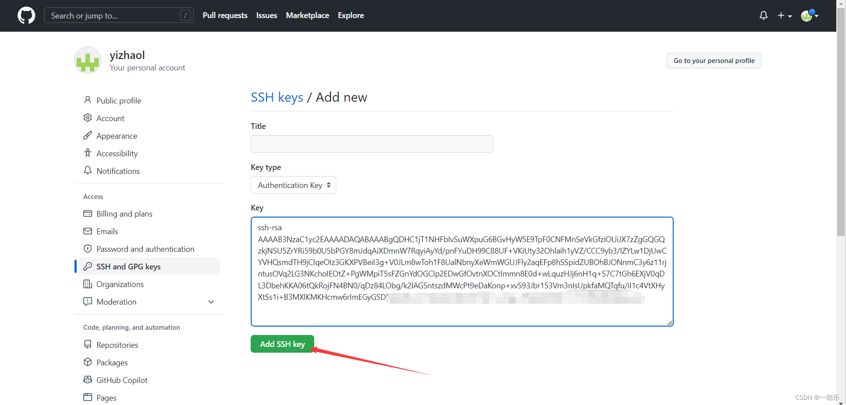Click the Notifications bell icon in sidebar
The image size is (846, 405).
(x=88, y=171)
